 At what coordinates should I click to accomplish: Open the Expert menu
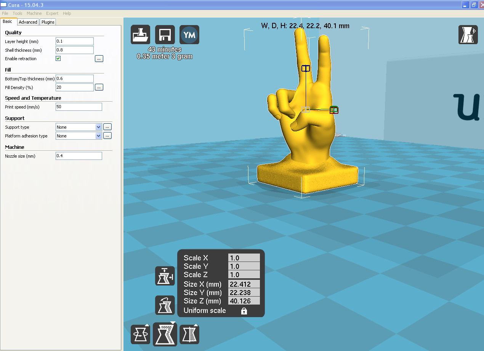click(52, 13)
